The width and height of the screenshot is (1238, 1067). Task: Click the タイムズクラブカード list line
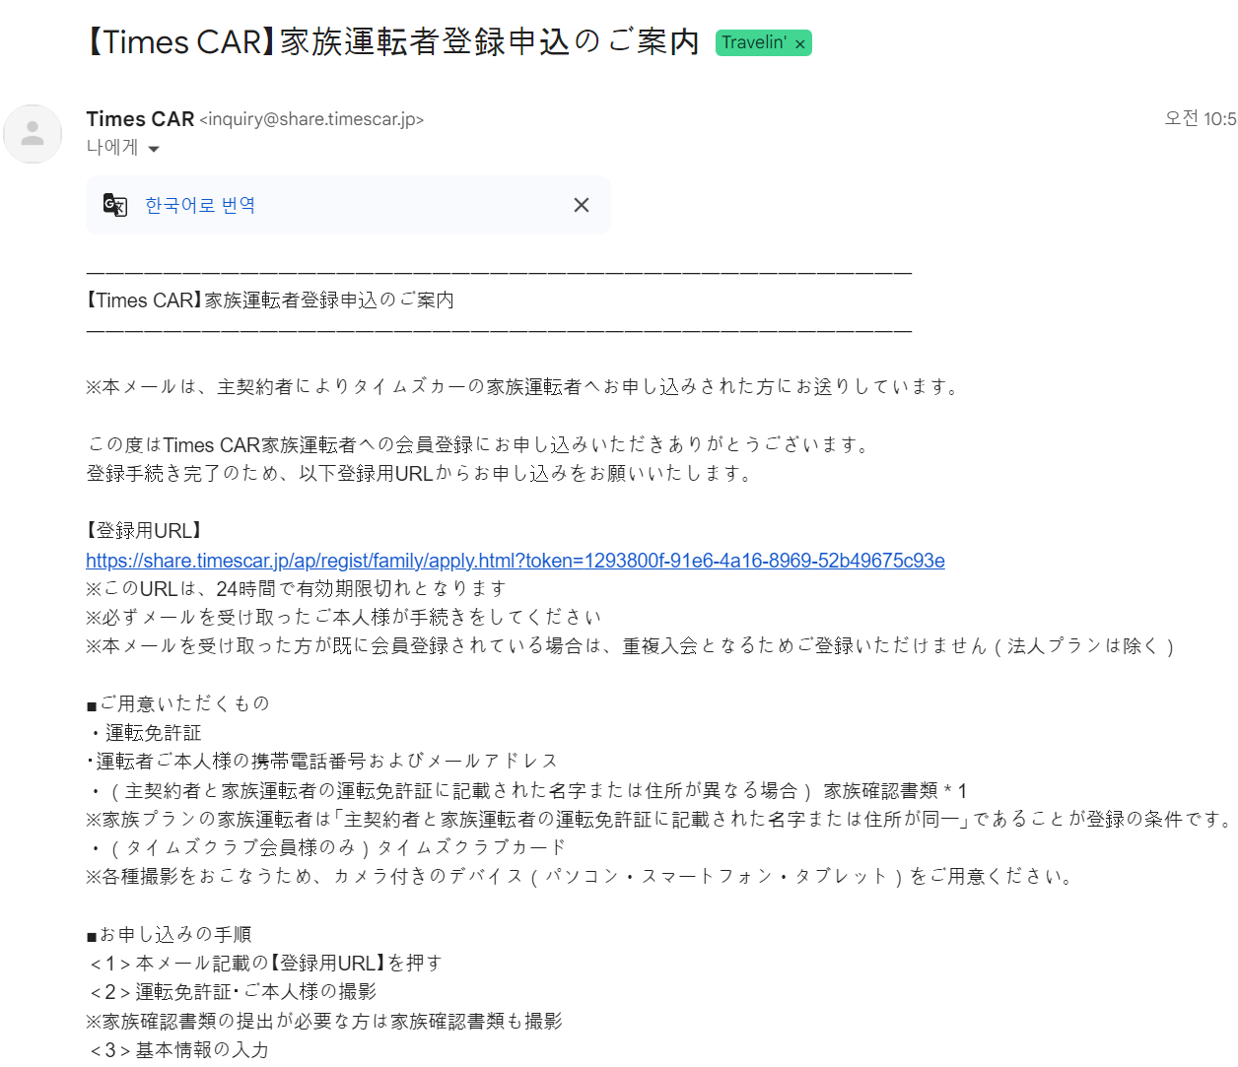pyautogui.click(x=326, y=847)
